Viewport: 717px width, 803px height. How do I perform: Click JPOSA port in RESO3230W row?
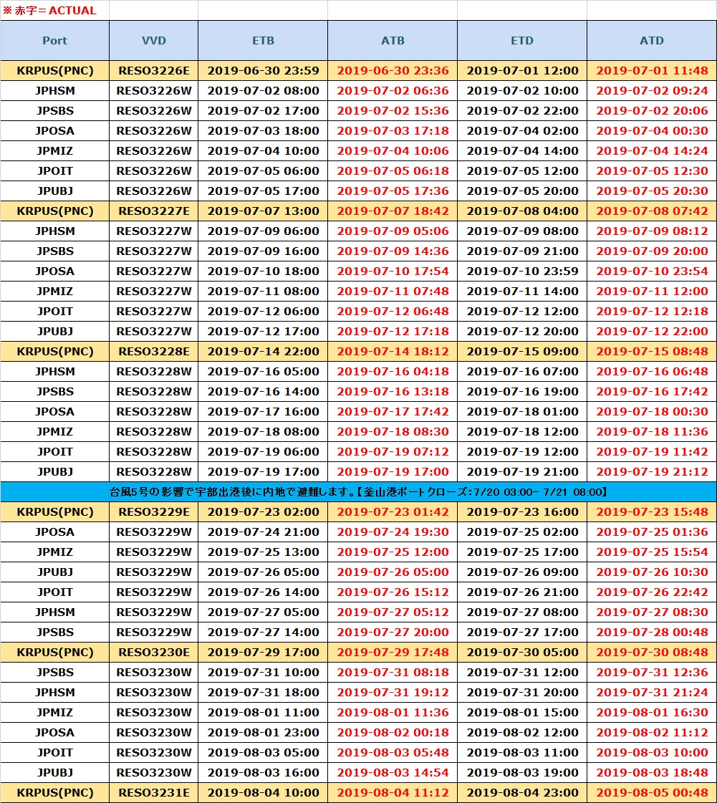pyautogui.click(x=55, y=732)
